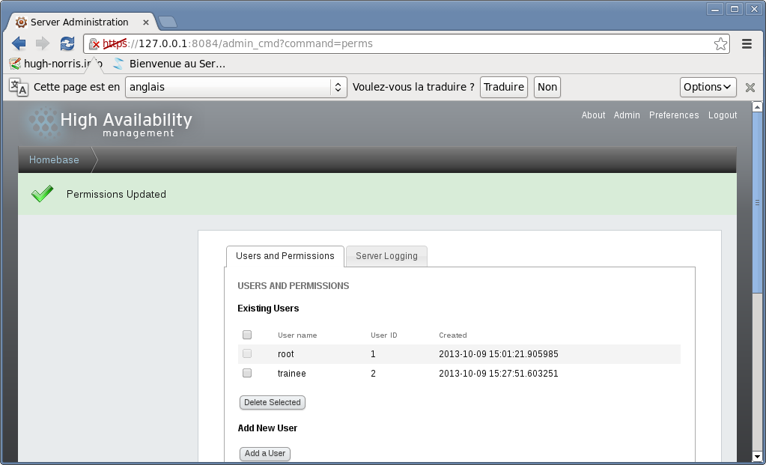Click the browser back arrow
The height and width of the screenshot is (465, 766).
[x=19, y=44]
